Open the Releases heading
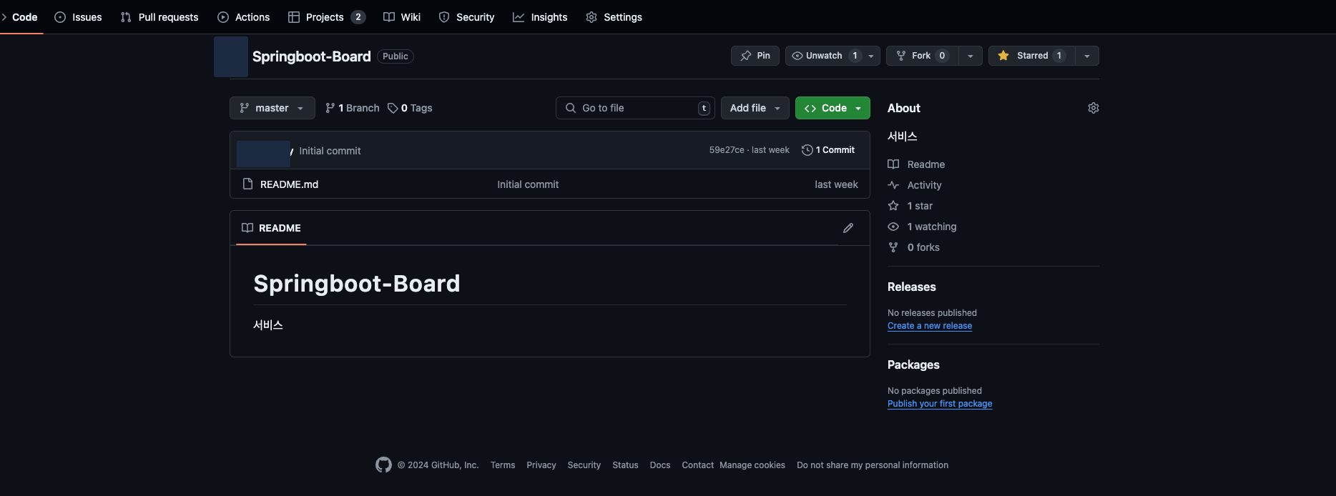Viewport: 1336px width, 496px height. 912,287
